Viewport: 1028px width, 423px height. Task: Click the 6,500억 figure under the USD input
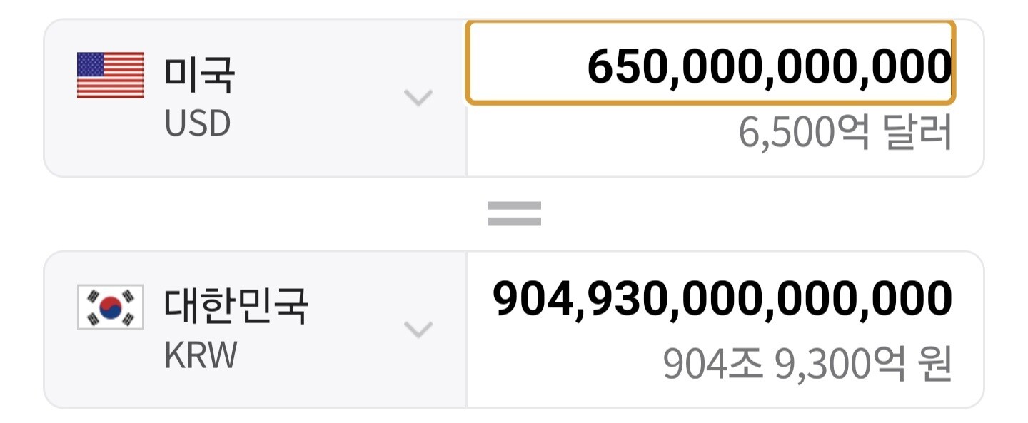click(x=804, y=133)
